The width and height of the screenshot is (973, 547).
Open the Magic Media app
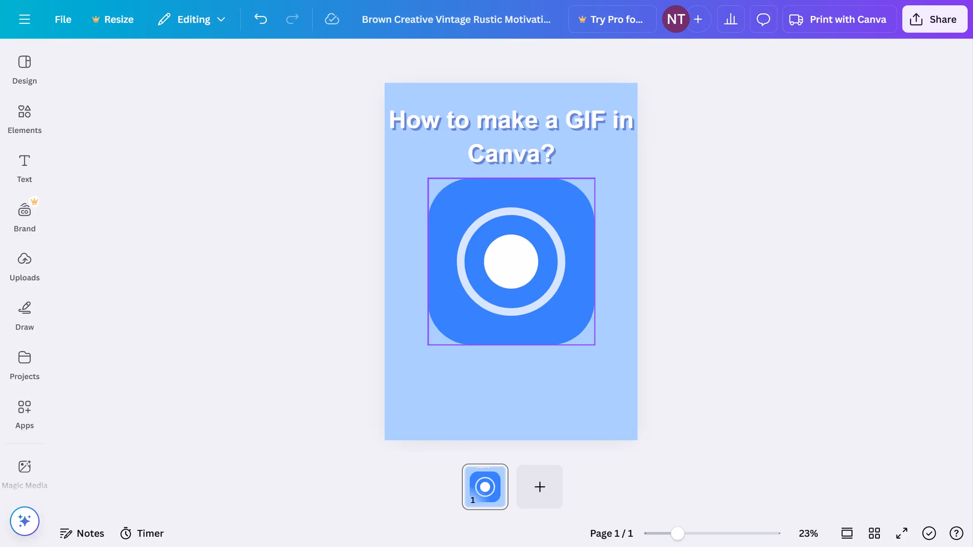(x=24, y=474)
